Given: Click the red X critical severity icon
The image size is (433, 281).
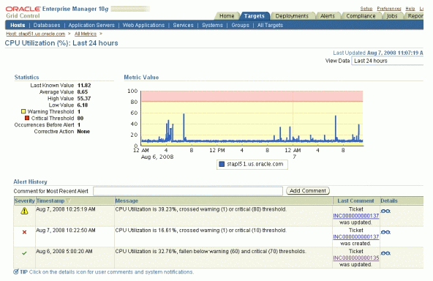Looking at the screenshot, I should [24, 232].
